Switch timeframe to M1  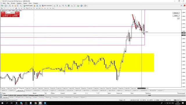[x=31, y=8]
